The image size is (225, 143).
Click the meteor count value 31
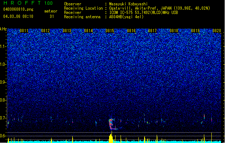click(x=52, y=16)
